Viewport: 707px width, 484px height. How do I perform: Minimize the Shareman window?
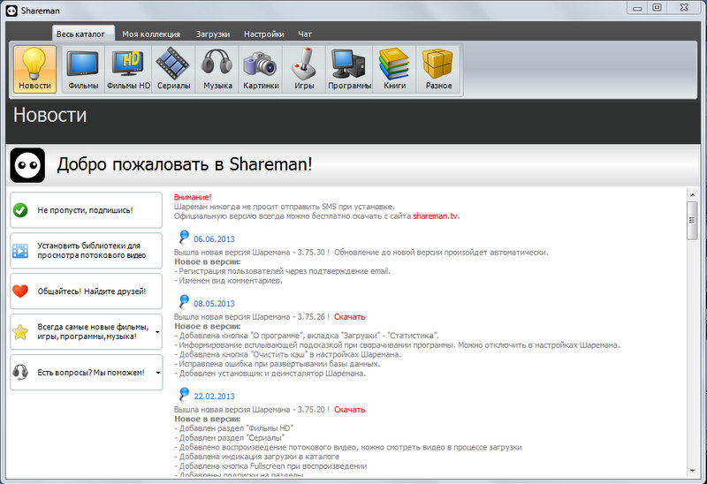(x=637, y=7)
